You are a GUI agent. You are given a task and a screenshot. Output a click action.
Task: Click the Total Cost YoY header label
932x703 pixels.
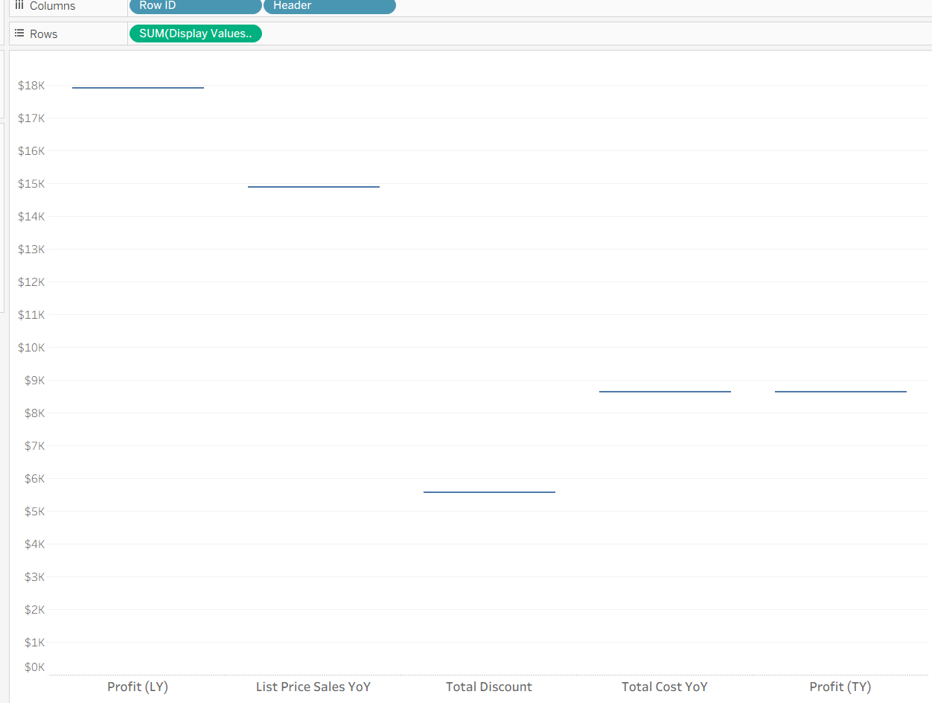[665, 687]
